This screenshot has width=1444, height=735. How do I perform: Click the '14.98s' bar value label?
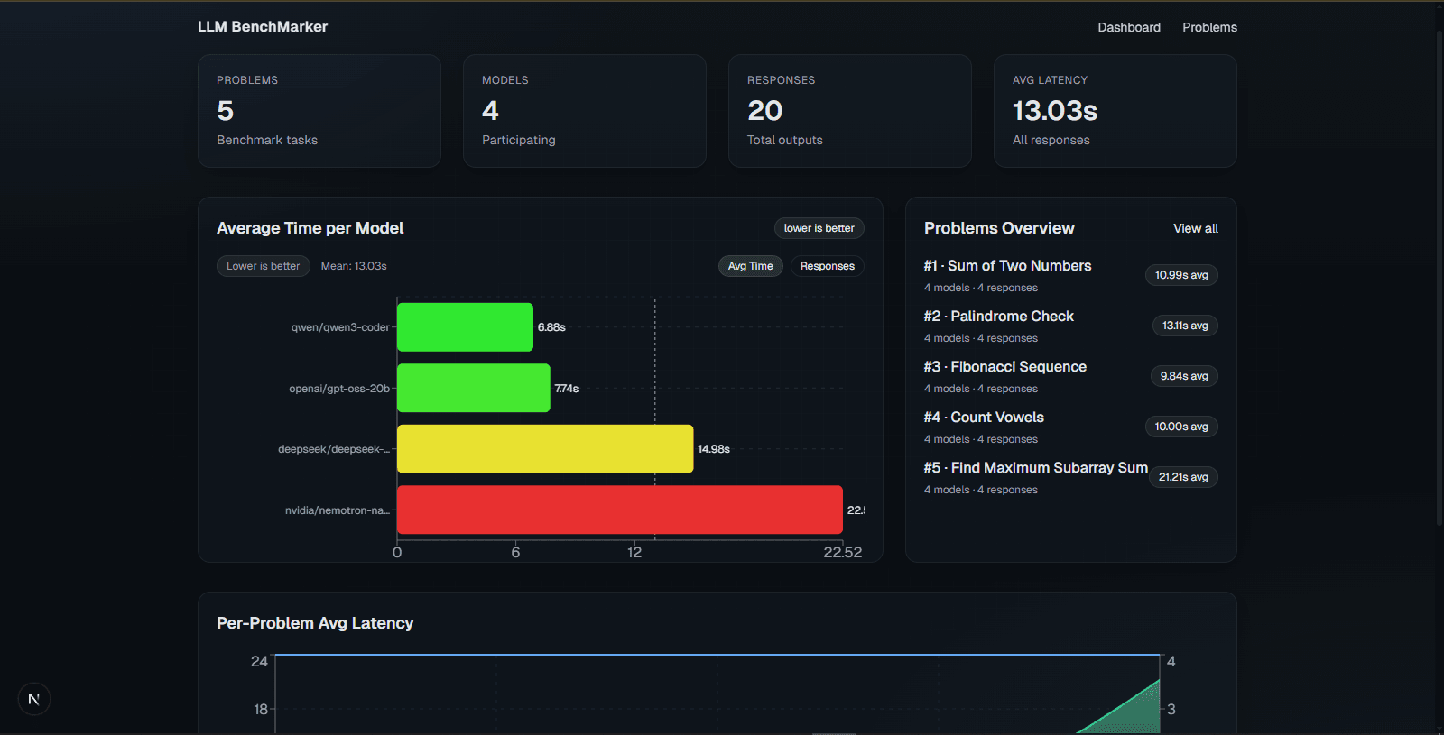click(x=714, y=449)
